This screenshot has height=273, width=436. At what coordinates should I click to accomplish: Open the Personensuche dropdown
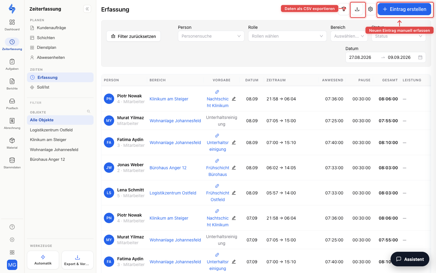click(211, 36)
